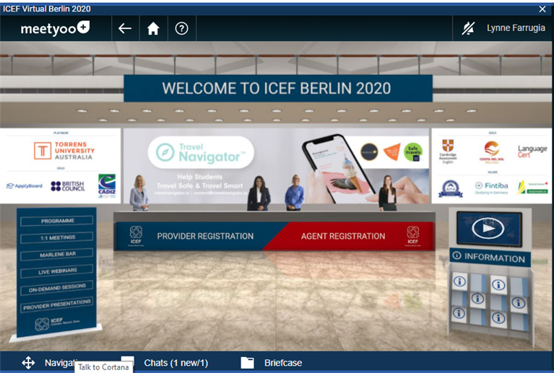Go to AGENT REGISTRATION desk
The image size is (554, 373).
pyautogui.click(x=342, y=236)
